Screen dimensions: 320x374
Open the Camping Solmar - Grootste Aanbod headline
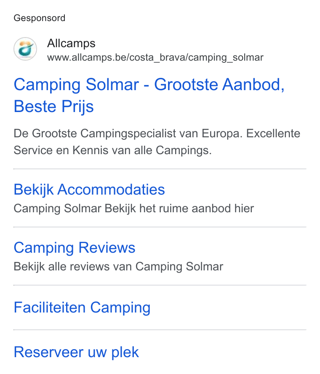click(149, 84)
